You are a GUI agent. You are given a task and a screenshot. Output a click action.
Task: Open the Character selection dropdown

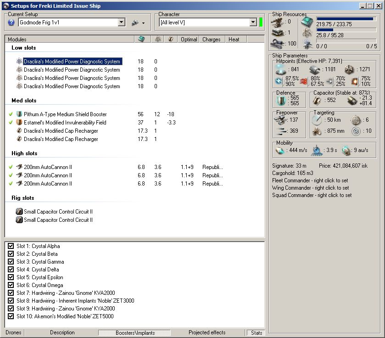pos(253,23)
